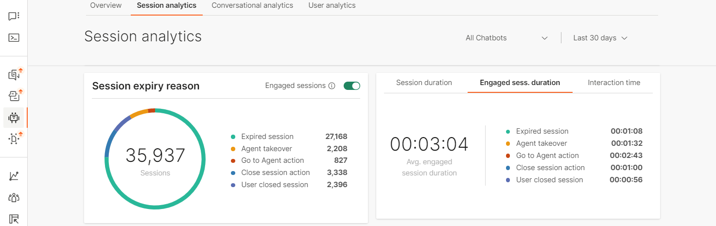
Task: Click the 35,937 Sessions donut chart center
Action: (156, 159)
